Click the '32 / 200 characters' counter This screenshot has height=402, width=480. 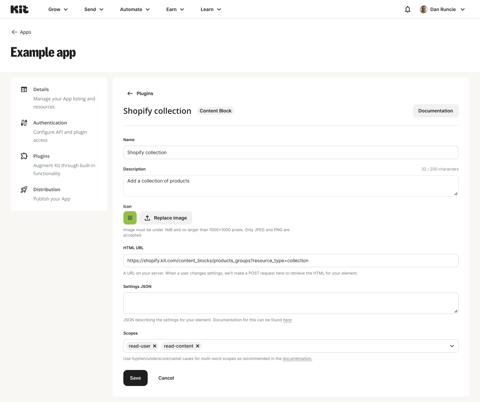[440, 169]
